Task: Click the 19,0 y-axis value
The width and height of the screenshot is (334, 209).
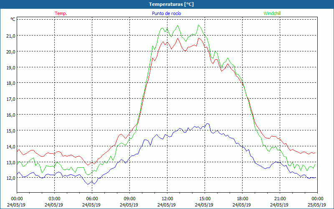Action: [x=11, y=67]
